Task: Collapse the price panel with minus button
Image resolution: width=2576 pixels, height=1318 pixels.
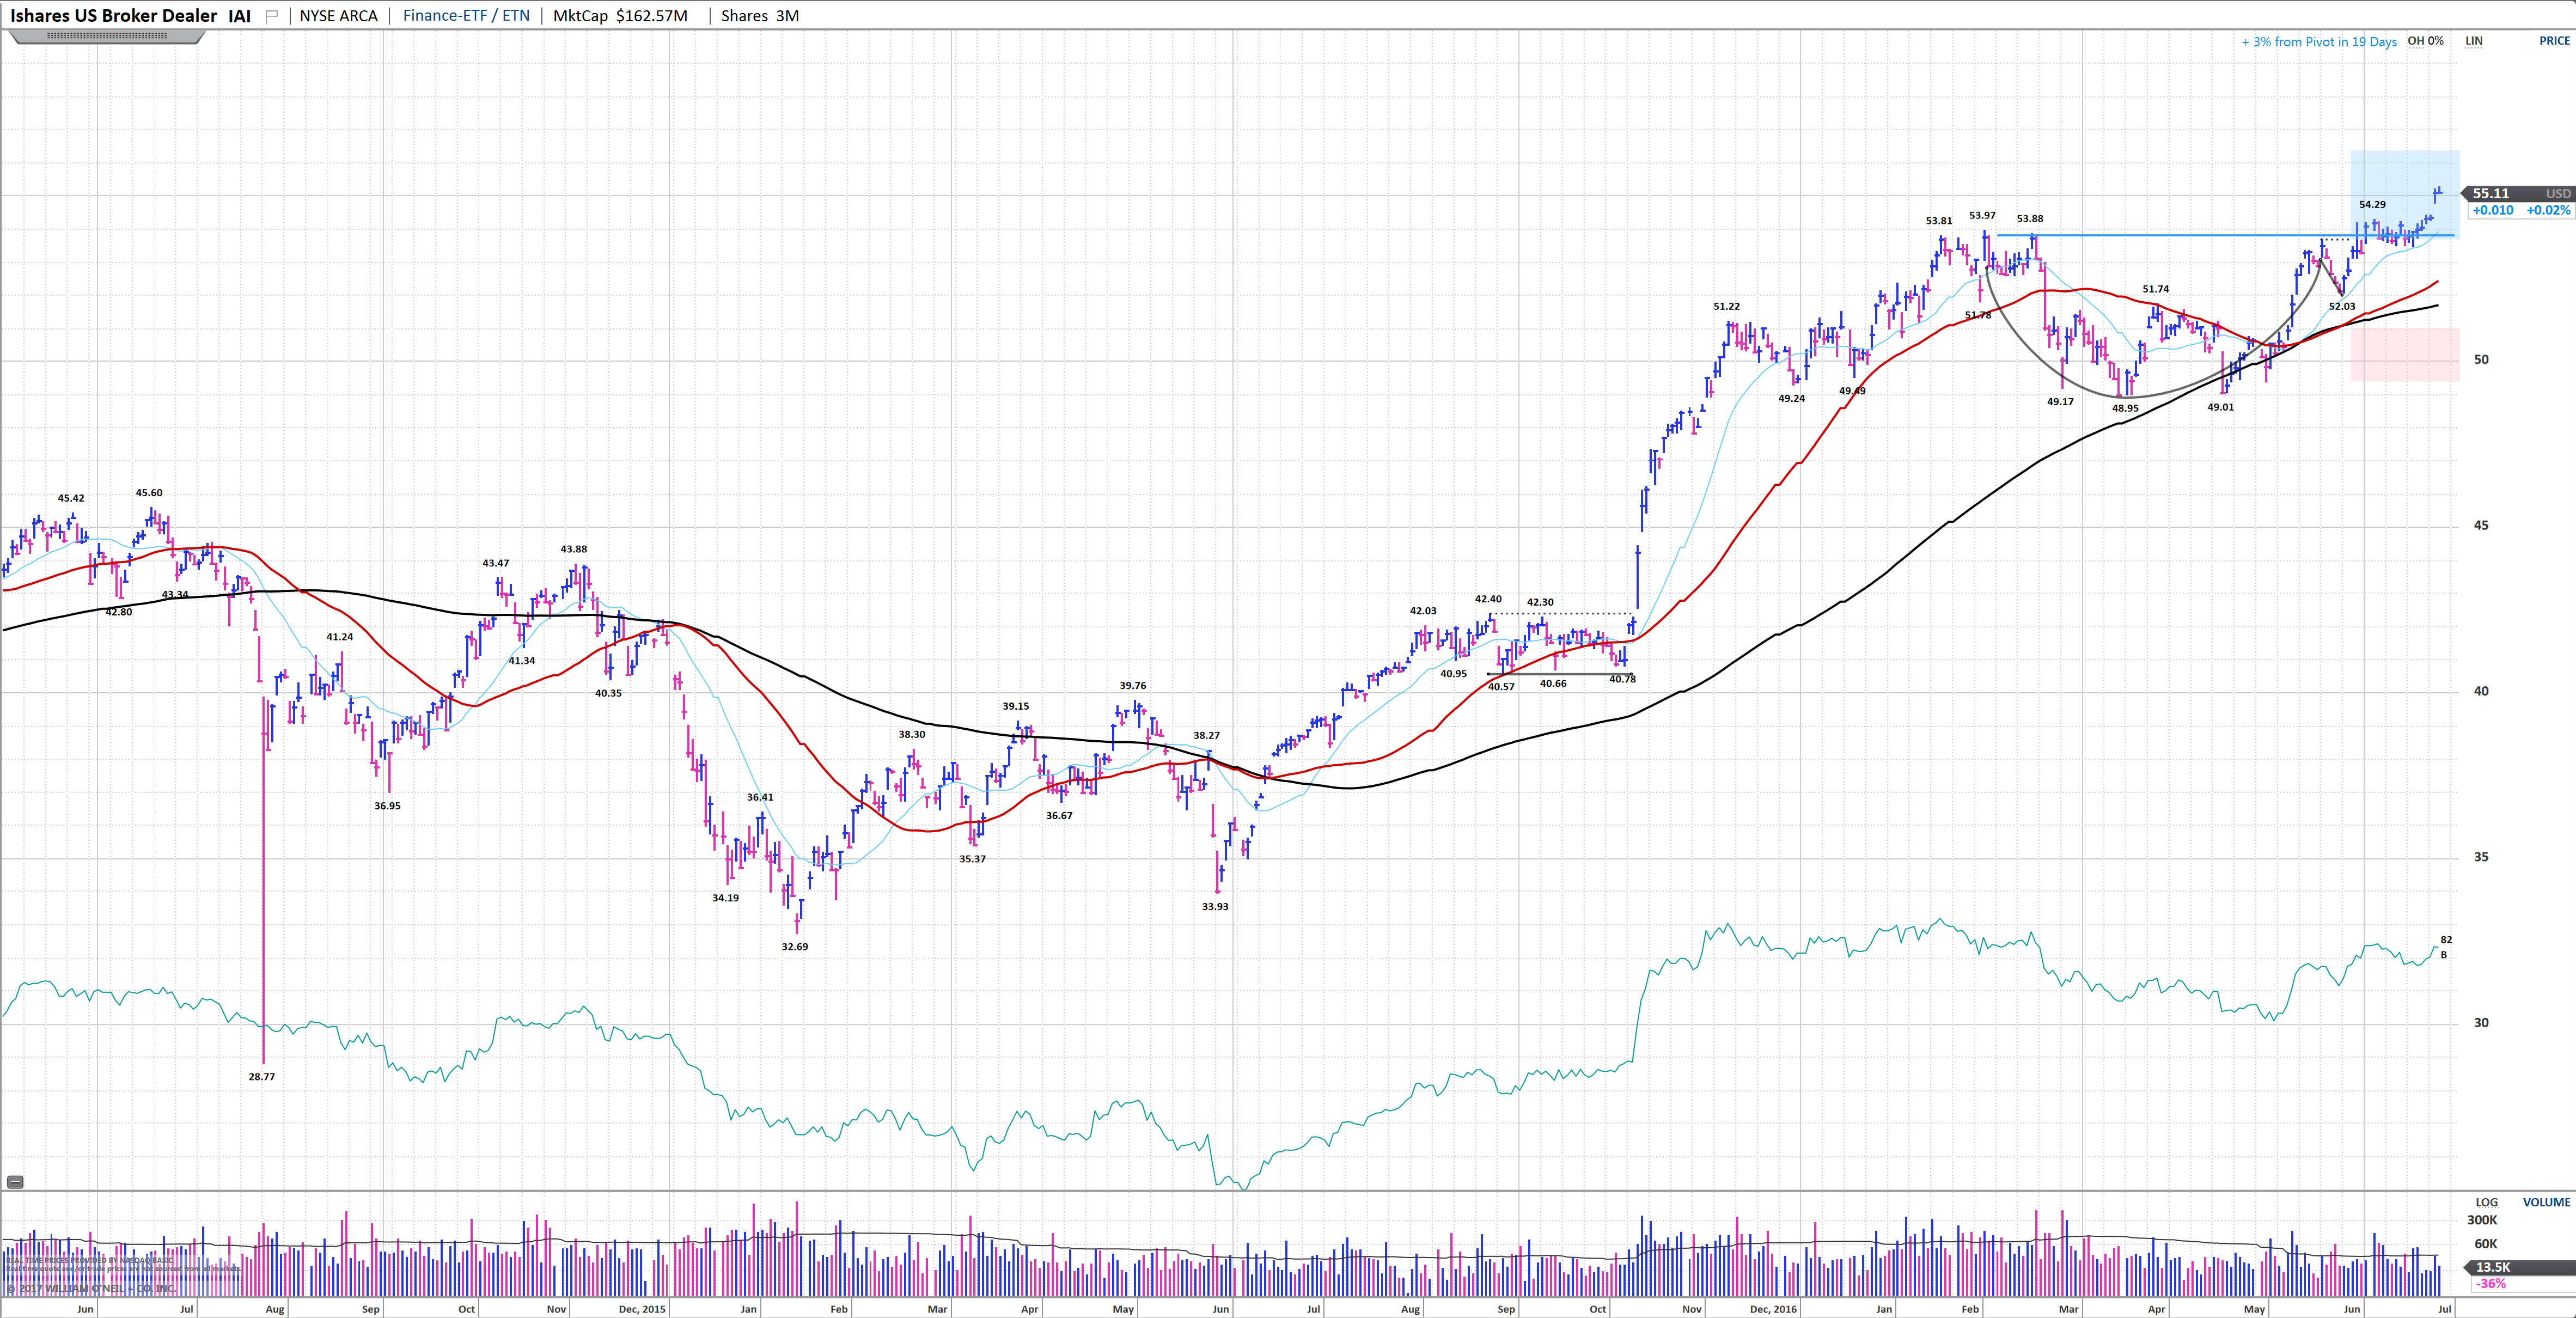Action: click(x=14, y=1182)
